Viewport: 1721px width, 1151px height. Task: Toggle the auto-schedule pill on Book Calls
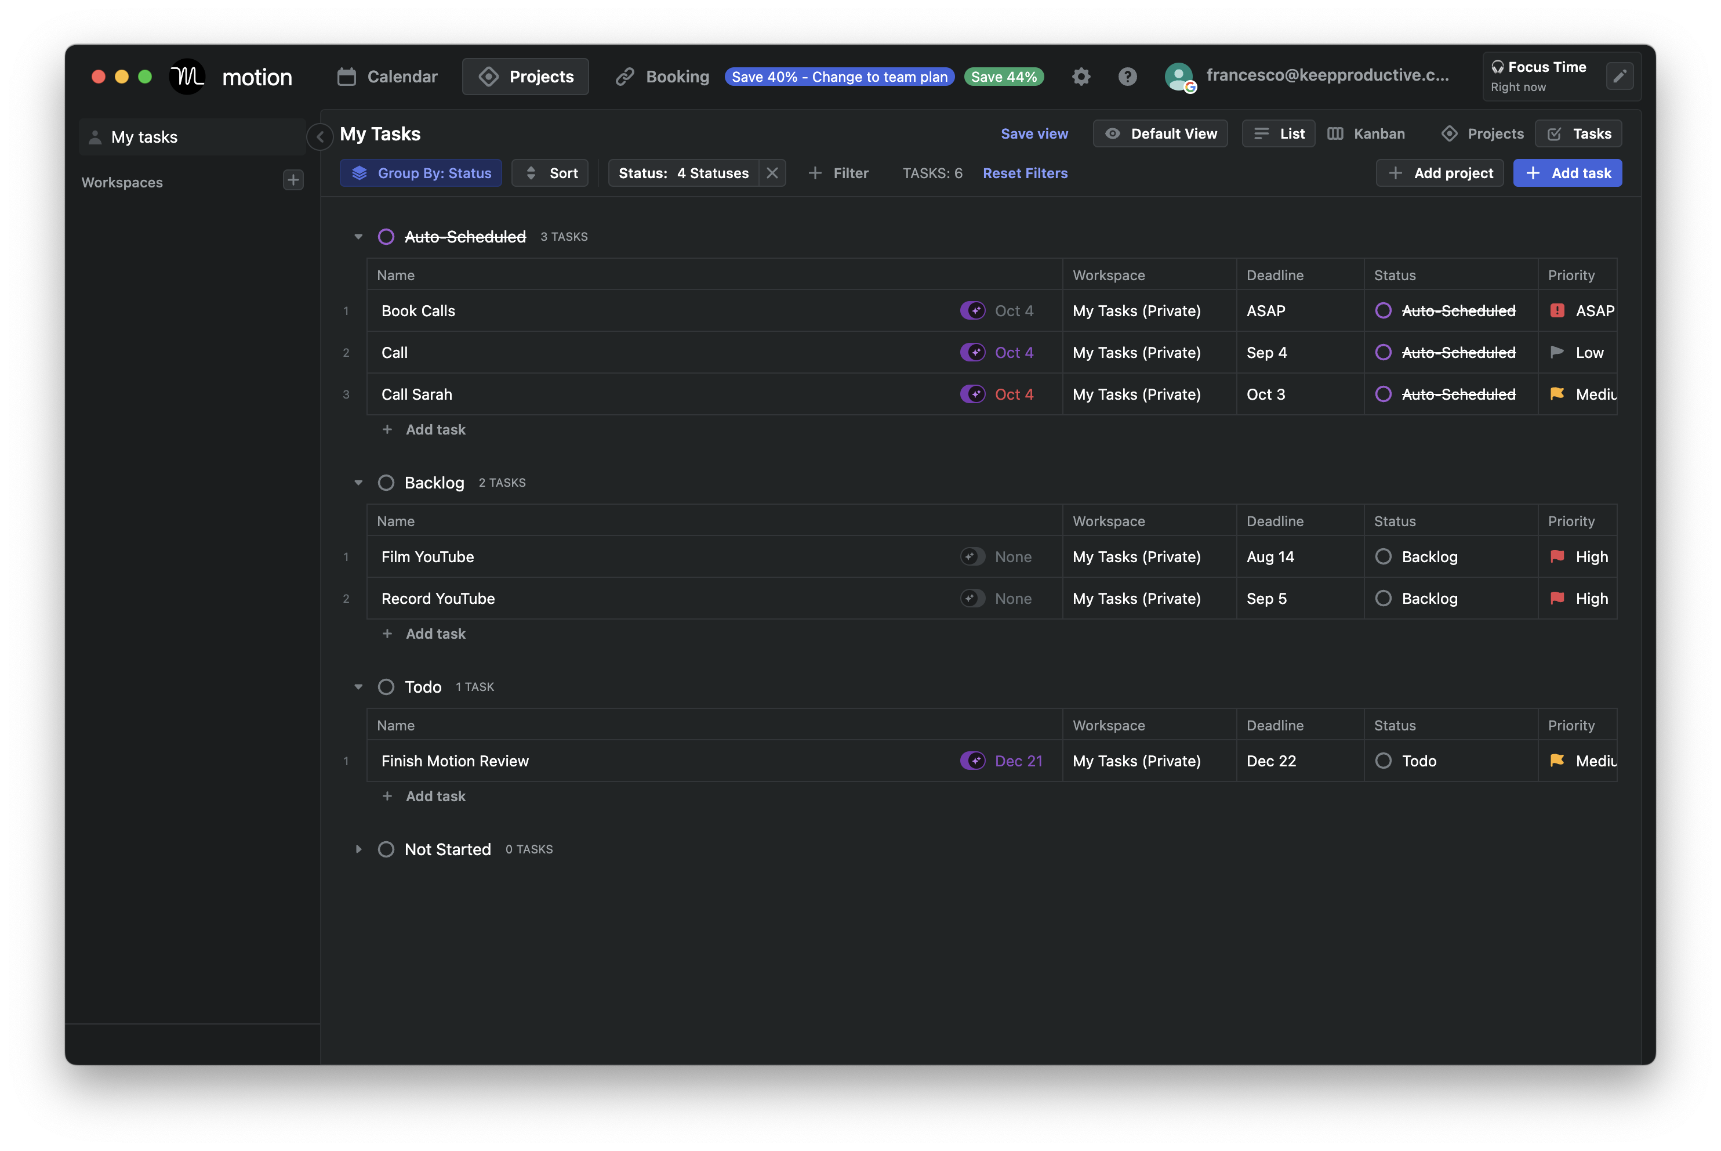tap(973, 310)
